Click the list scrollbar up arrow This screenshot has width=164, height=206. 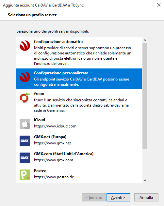point(145,40)
